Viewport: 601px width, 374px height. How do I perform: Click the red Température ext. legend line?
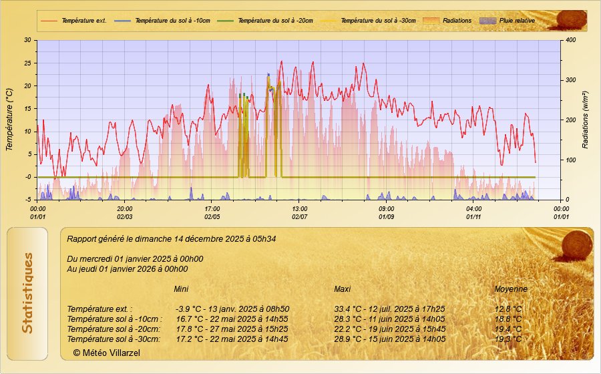coord(49,21)
